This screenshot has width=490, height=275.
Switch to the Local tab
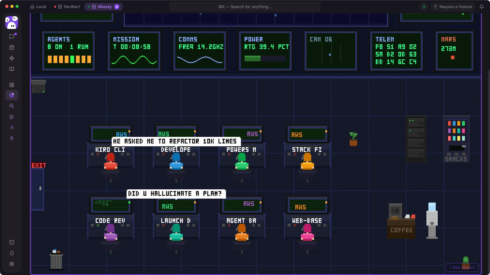38,7
